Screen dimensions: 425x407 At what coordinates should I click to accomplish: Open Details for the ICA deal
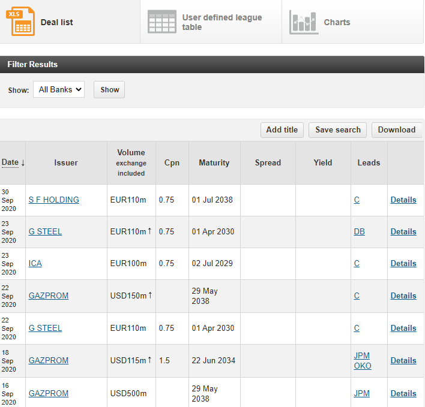[403, 263]
